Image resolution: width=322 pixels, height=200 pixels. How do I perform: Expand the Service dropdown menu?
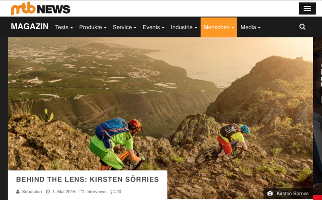tap(124, 27)
